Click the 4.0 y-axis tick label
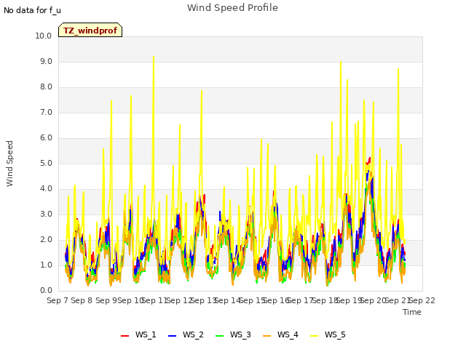The height and width of the screenshot is (349, 466). [x=46, y=189]
